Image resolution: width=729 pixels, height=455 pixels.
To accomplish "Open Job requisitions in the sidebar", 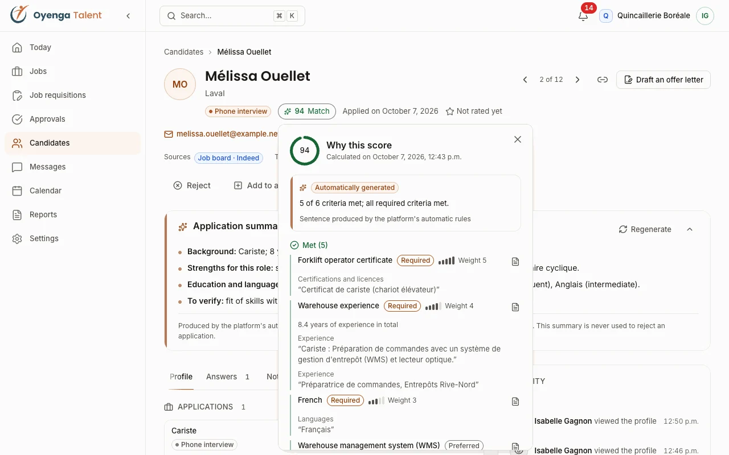I will 72,95.
